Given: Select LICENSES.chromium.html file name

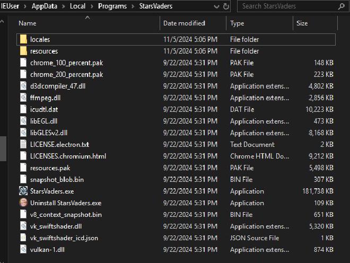Looking at the screenshot, I should [x=68, y=156].
